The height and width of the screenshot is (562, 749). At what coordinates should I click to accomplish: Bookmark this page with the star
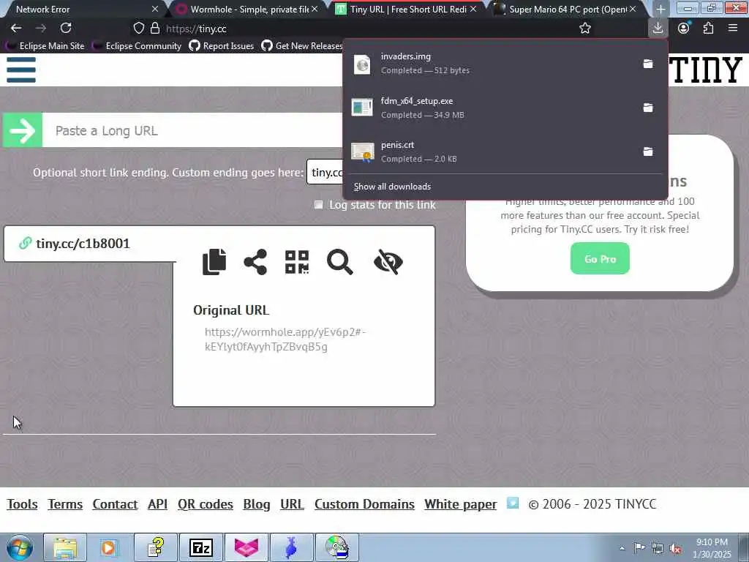click(x=584, y=29)
